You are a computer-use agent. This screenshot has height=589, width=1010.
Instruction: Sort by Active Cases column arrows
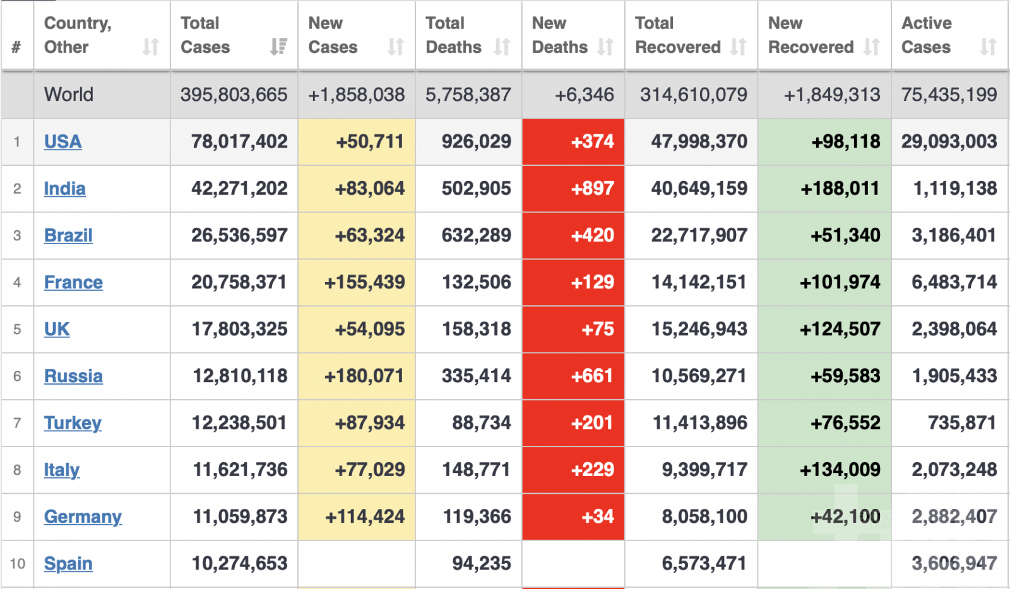(x=989, y=47)
